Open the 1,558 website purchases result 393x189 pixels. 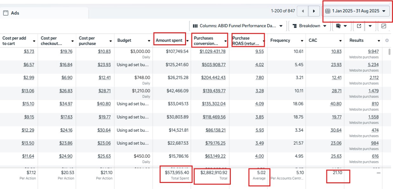coord(374,117)
